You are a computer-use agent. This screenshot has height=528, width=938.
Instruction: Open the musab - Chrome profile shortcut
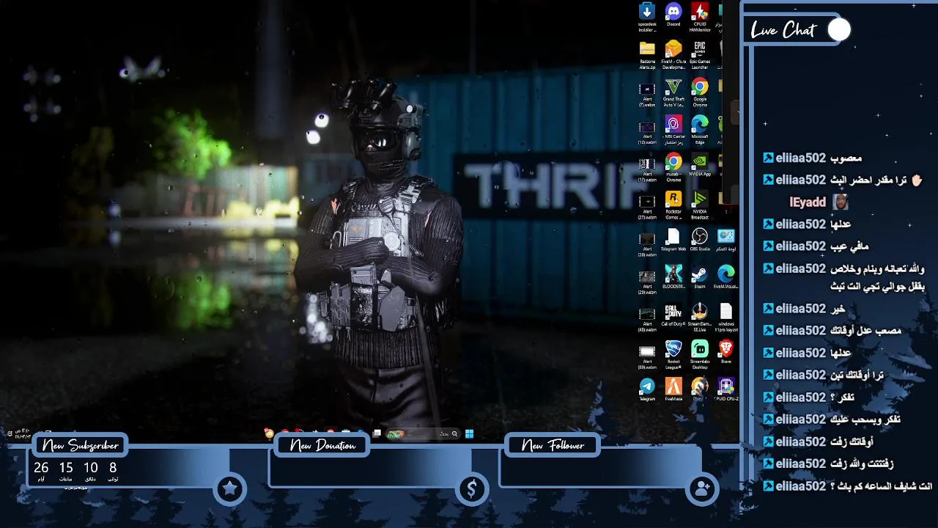pos(673,169)
